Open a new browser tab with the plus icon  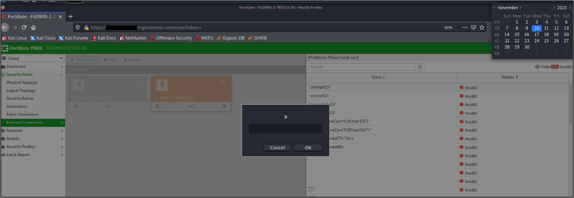(71, 16)
